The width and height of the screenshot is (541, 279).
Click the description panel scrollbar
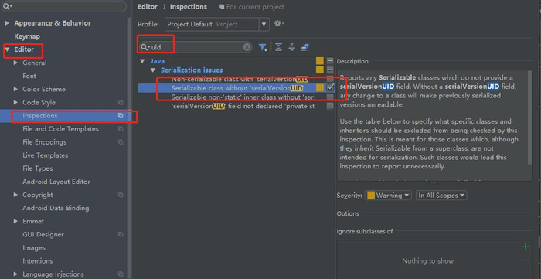coord(530,117)
